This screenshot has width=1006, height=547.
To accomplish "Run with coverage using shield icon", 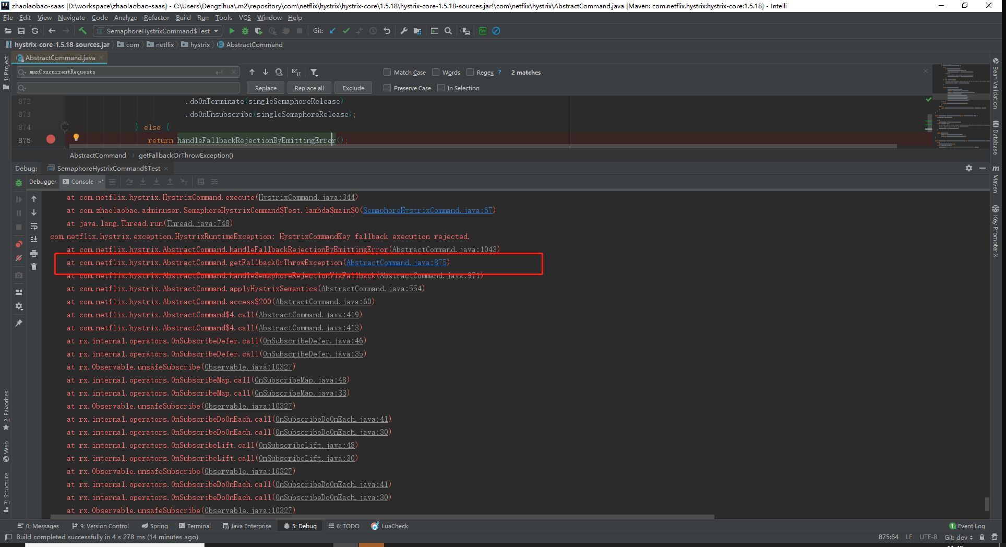I will tap(258, 31).
